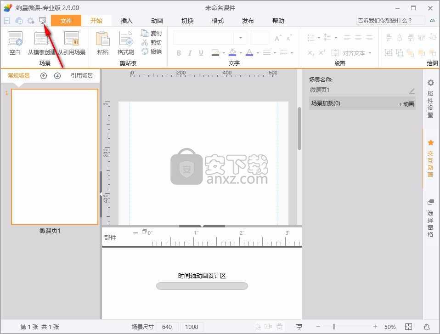This screenshot has width=440, height=334.
Task: Toggle left text alignment
Action: point(347,38)
